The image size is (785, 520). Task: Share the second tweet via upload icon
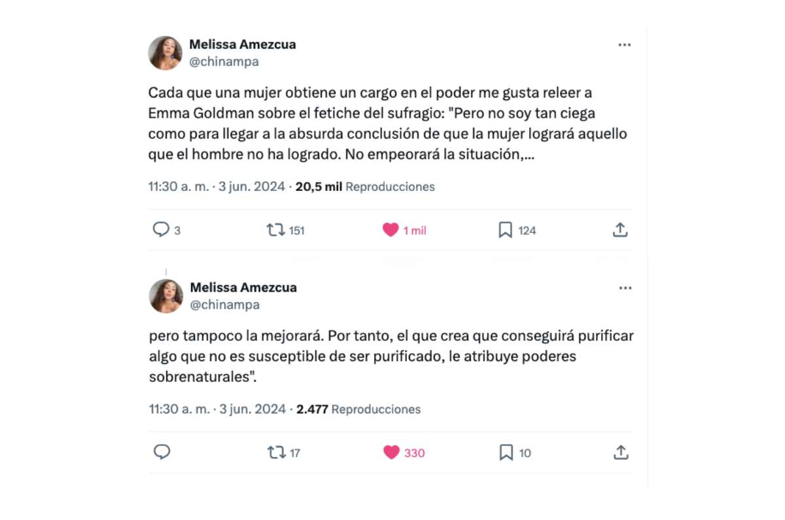621,452
